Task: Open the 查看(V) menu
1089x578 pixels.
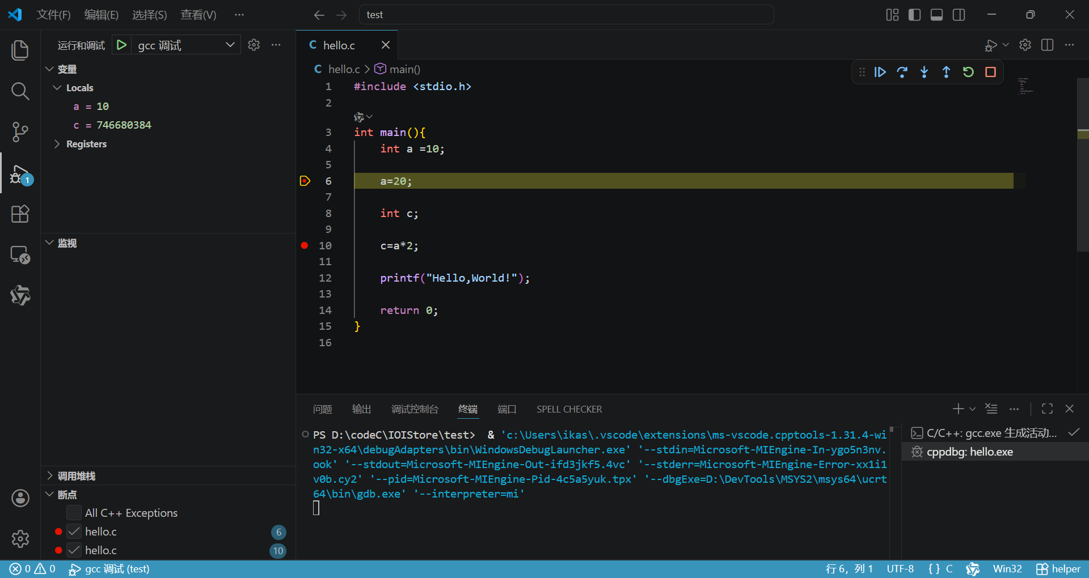Action: pos(199,15)
